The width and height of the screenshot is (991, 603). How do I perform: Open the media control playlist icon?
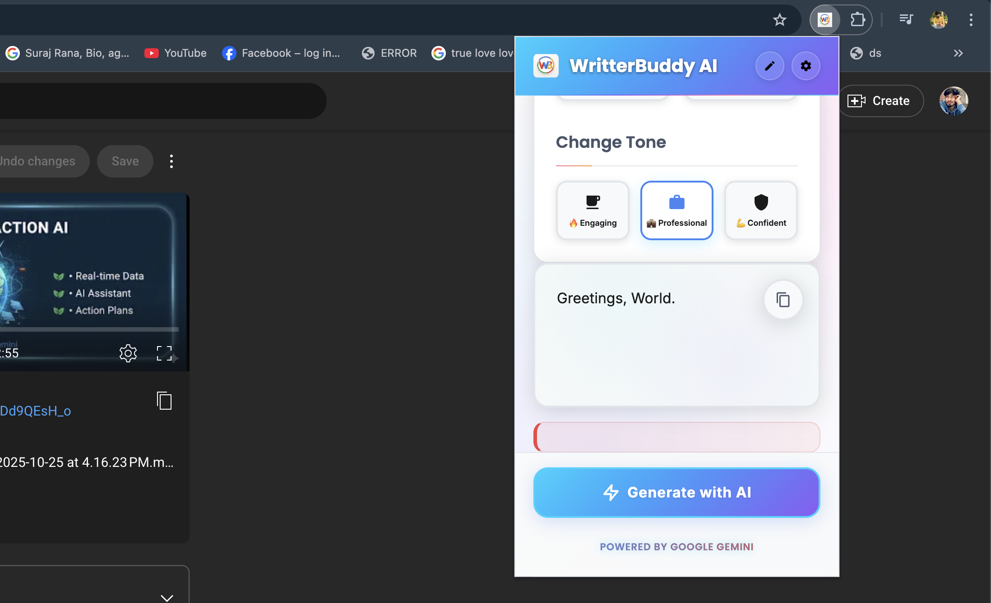click(906, 20)
